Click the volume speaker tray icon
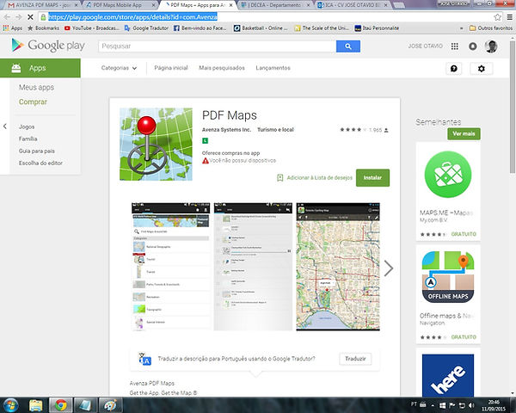The image size is (516, 413). pos(471,405)
